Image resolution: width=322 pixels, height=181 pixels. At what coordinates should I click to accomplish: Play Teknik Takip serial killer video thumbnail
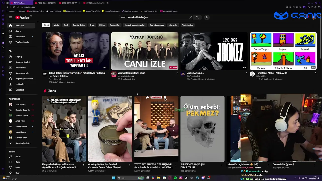coord(75,51)
